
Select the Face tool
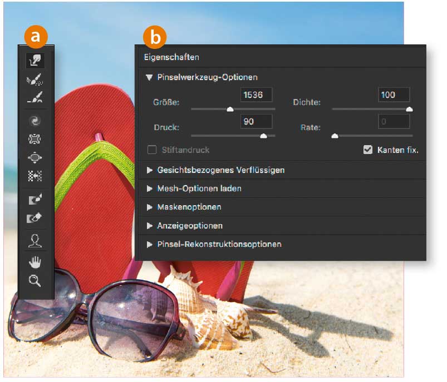pos(35,241)
